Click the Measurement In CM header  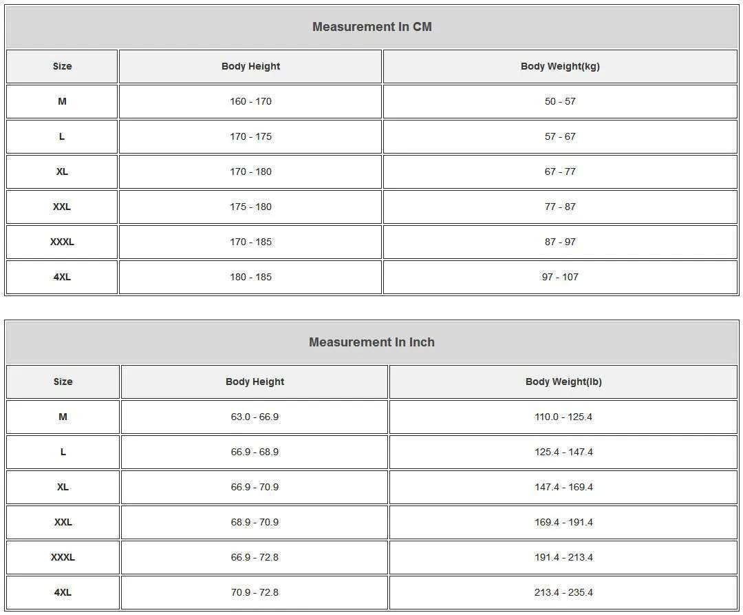(x=371, y=27)
